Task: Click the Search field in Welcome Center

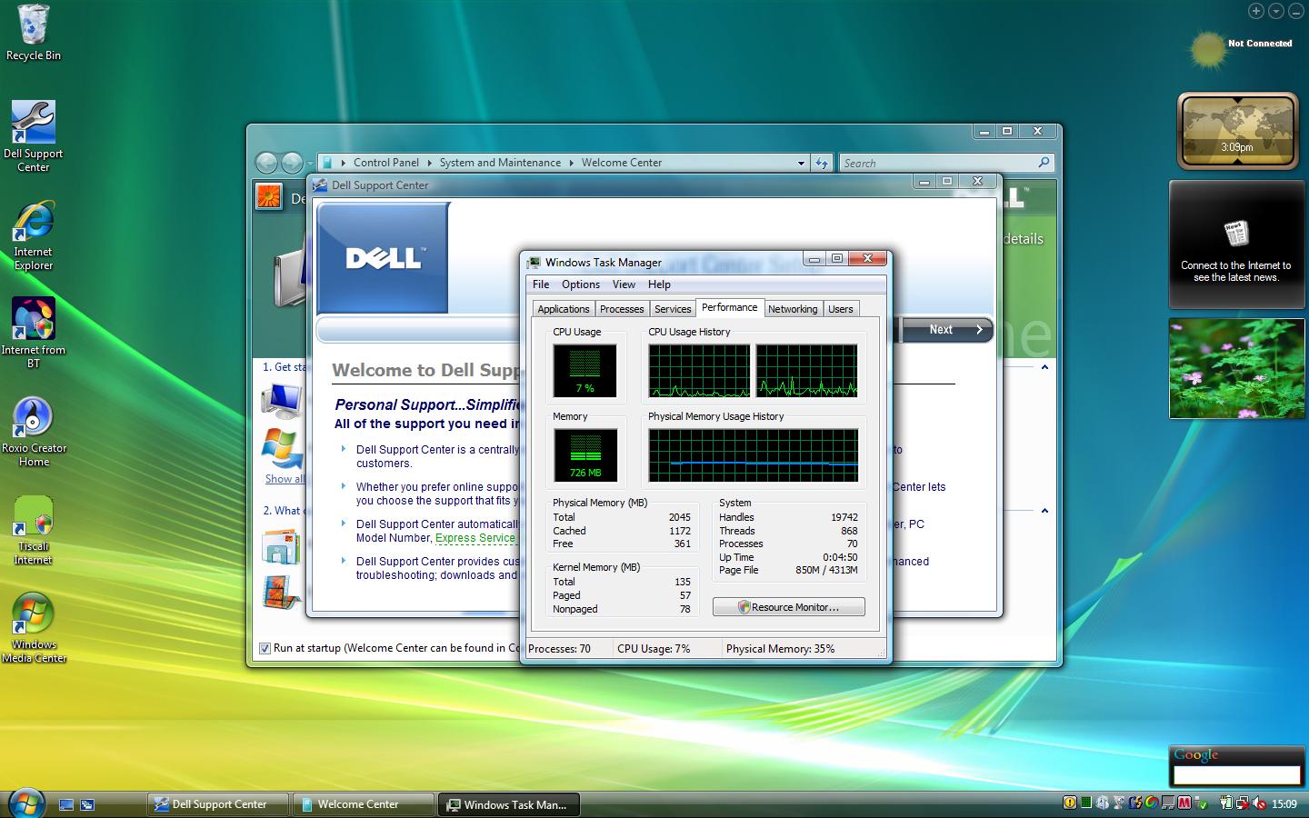Action: pos(936,163)
